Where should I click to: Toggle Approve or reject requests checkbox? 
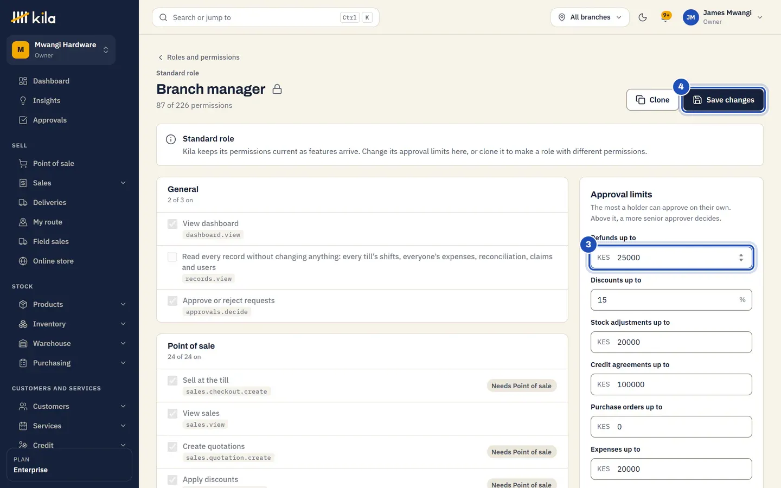click(172, 300)
